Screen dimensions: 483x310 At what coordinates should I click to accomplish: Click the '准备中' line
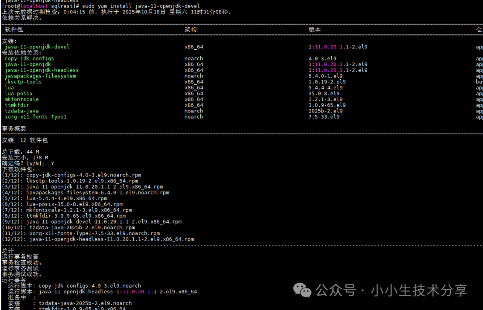click(x=21, y=297)
